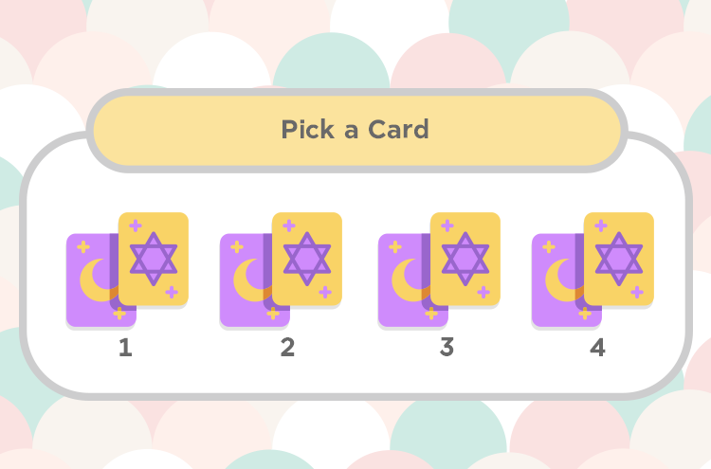Pick the yellow star card above number 4
The height and width of the screenshot is (469, 711).
click(x=619, y=260)
